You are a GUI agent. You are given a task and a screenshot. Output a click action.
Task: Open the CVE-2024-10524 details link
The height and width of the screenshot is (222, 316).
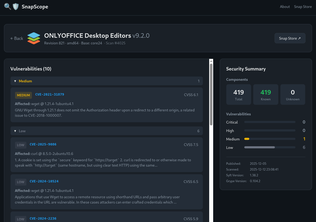pos(44,181)
